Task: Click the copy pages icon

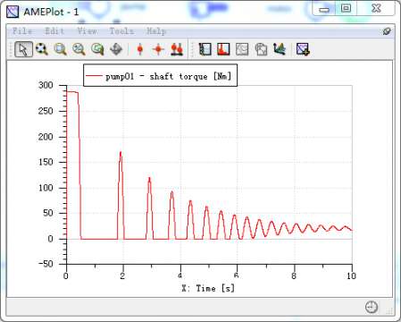Action: (261, 49)
